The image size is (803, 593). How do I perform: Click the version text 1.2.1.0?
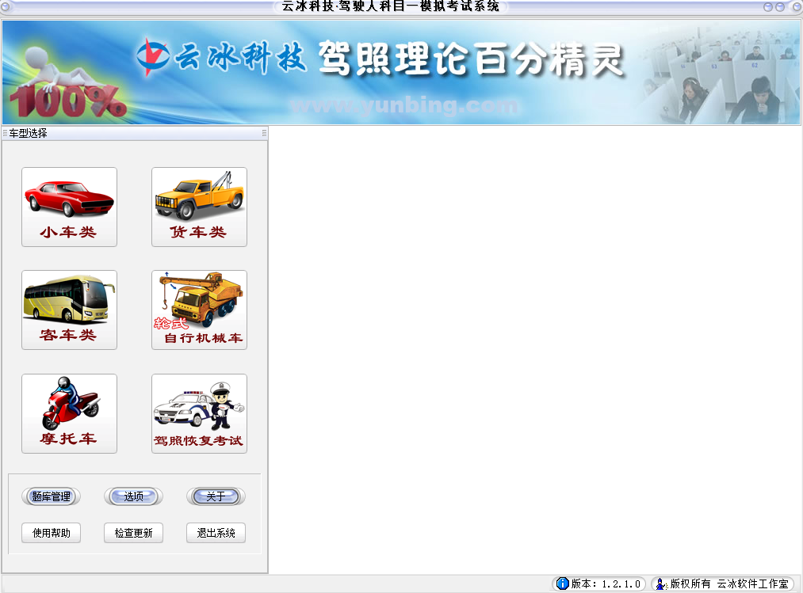coord(621,583)
